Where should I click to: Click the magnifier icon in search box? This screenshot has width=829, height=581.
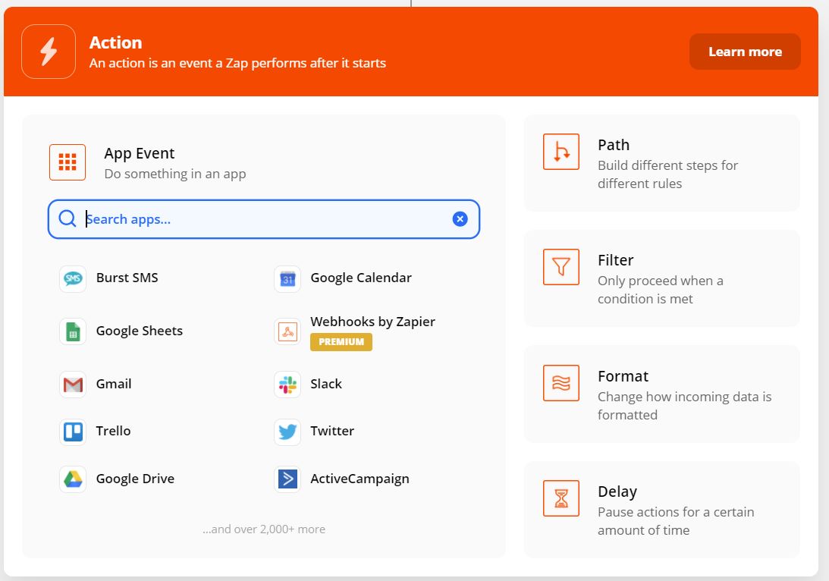tap(68, 218)
